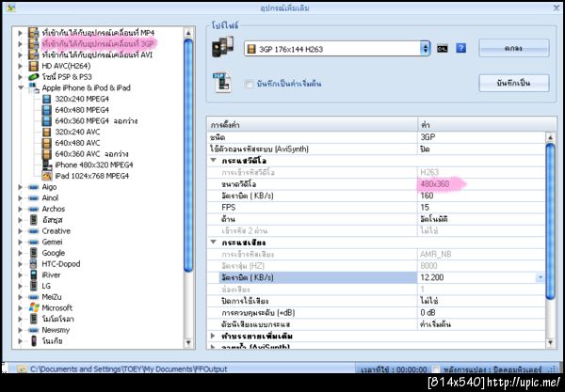Image resolution: width=565 pixels, height=392 pixels.
Task: Click the AVI mobile device category icon
Action: pyautogui.click(x=34, y=55)
